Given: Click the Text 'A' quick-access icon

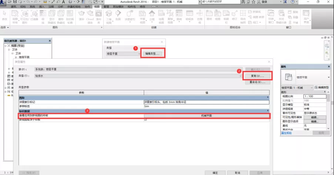Looking at the screenshot, I should tap(63, 2).
